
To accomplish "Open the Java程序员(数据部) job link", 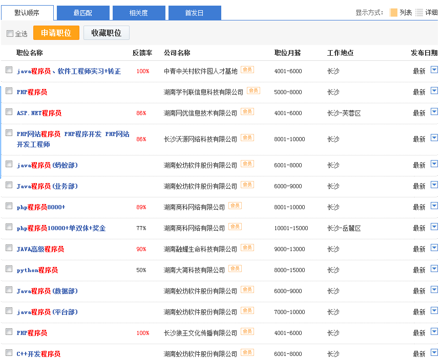I will point(47,291).
